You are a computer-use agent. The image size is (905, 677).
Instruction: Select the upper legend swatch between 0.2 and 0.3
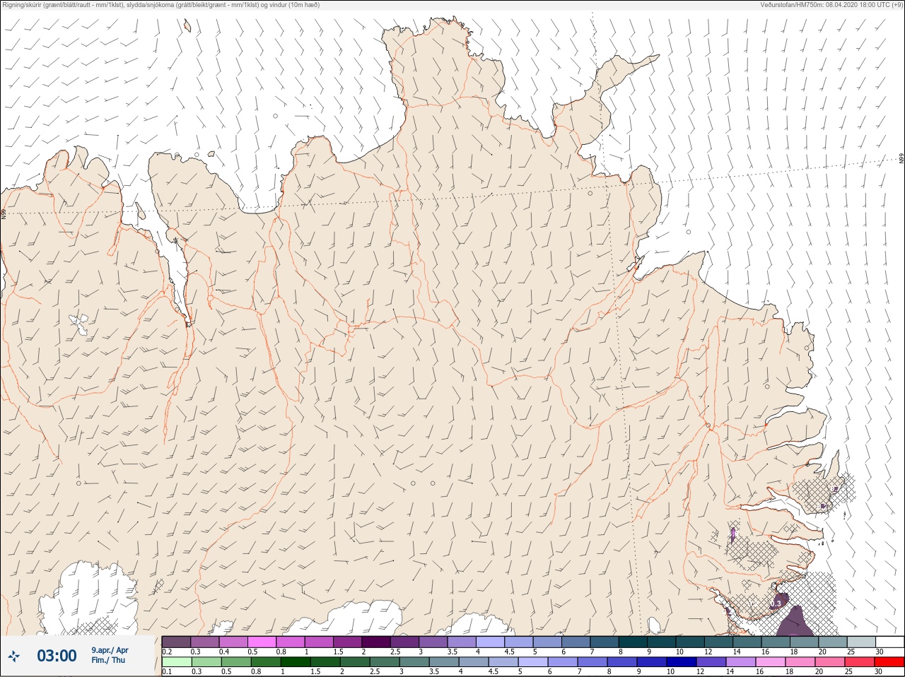click(176, 642)
